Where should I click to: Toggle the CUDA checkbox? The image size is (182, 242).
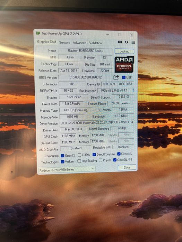coord(79,155)
